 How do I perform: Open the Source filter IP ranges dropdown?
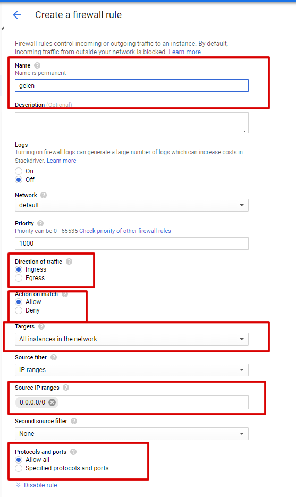(x=131, y=370)
